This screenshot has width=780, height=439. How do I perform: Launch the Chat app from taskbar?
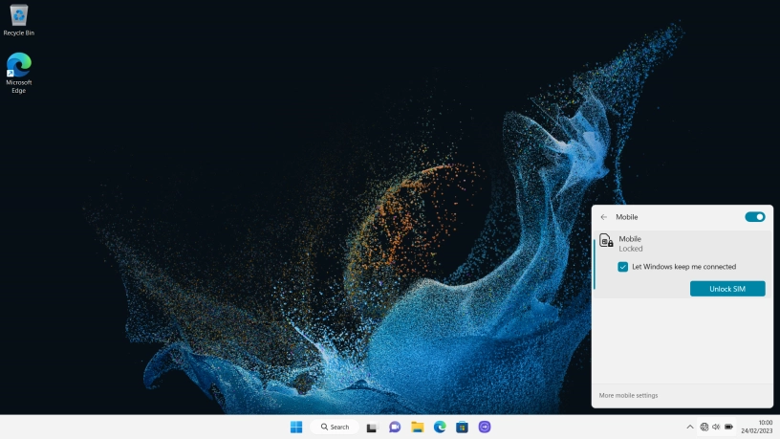(395, 427)
